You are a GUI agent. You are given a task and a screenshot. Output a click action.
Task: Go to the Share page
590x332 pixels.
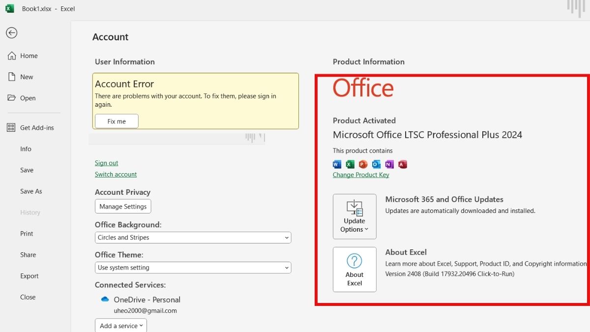tap(28, 254)
